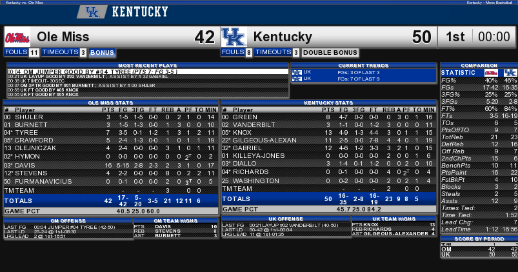Click the Ole Miss logo beside team name
Screen dimensions: 518x272
[x=17, y=37]
